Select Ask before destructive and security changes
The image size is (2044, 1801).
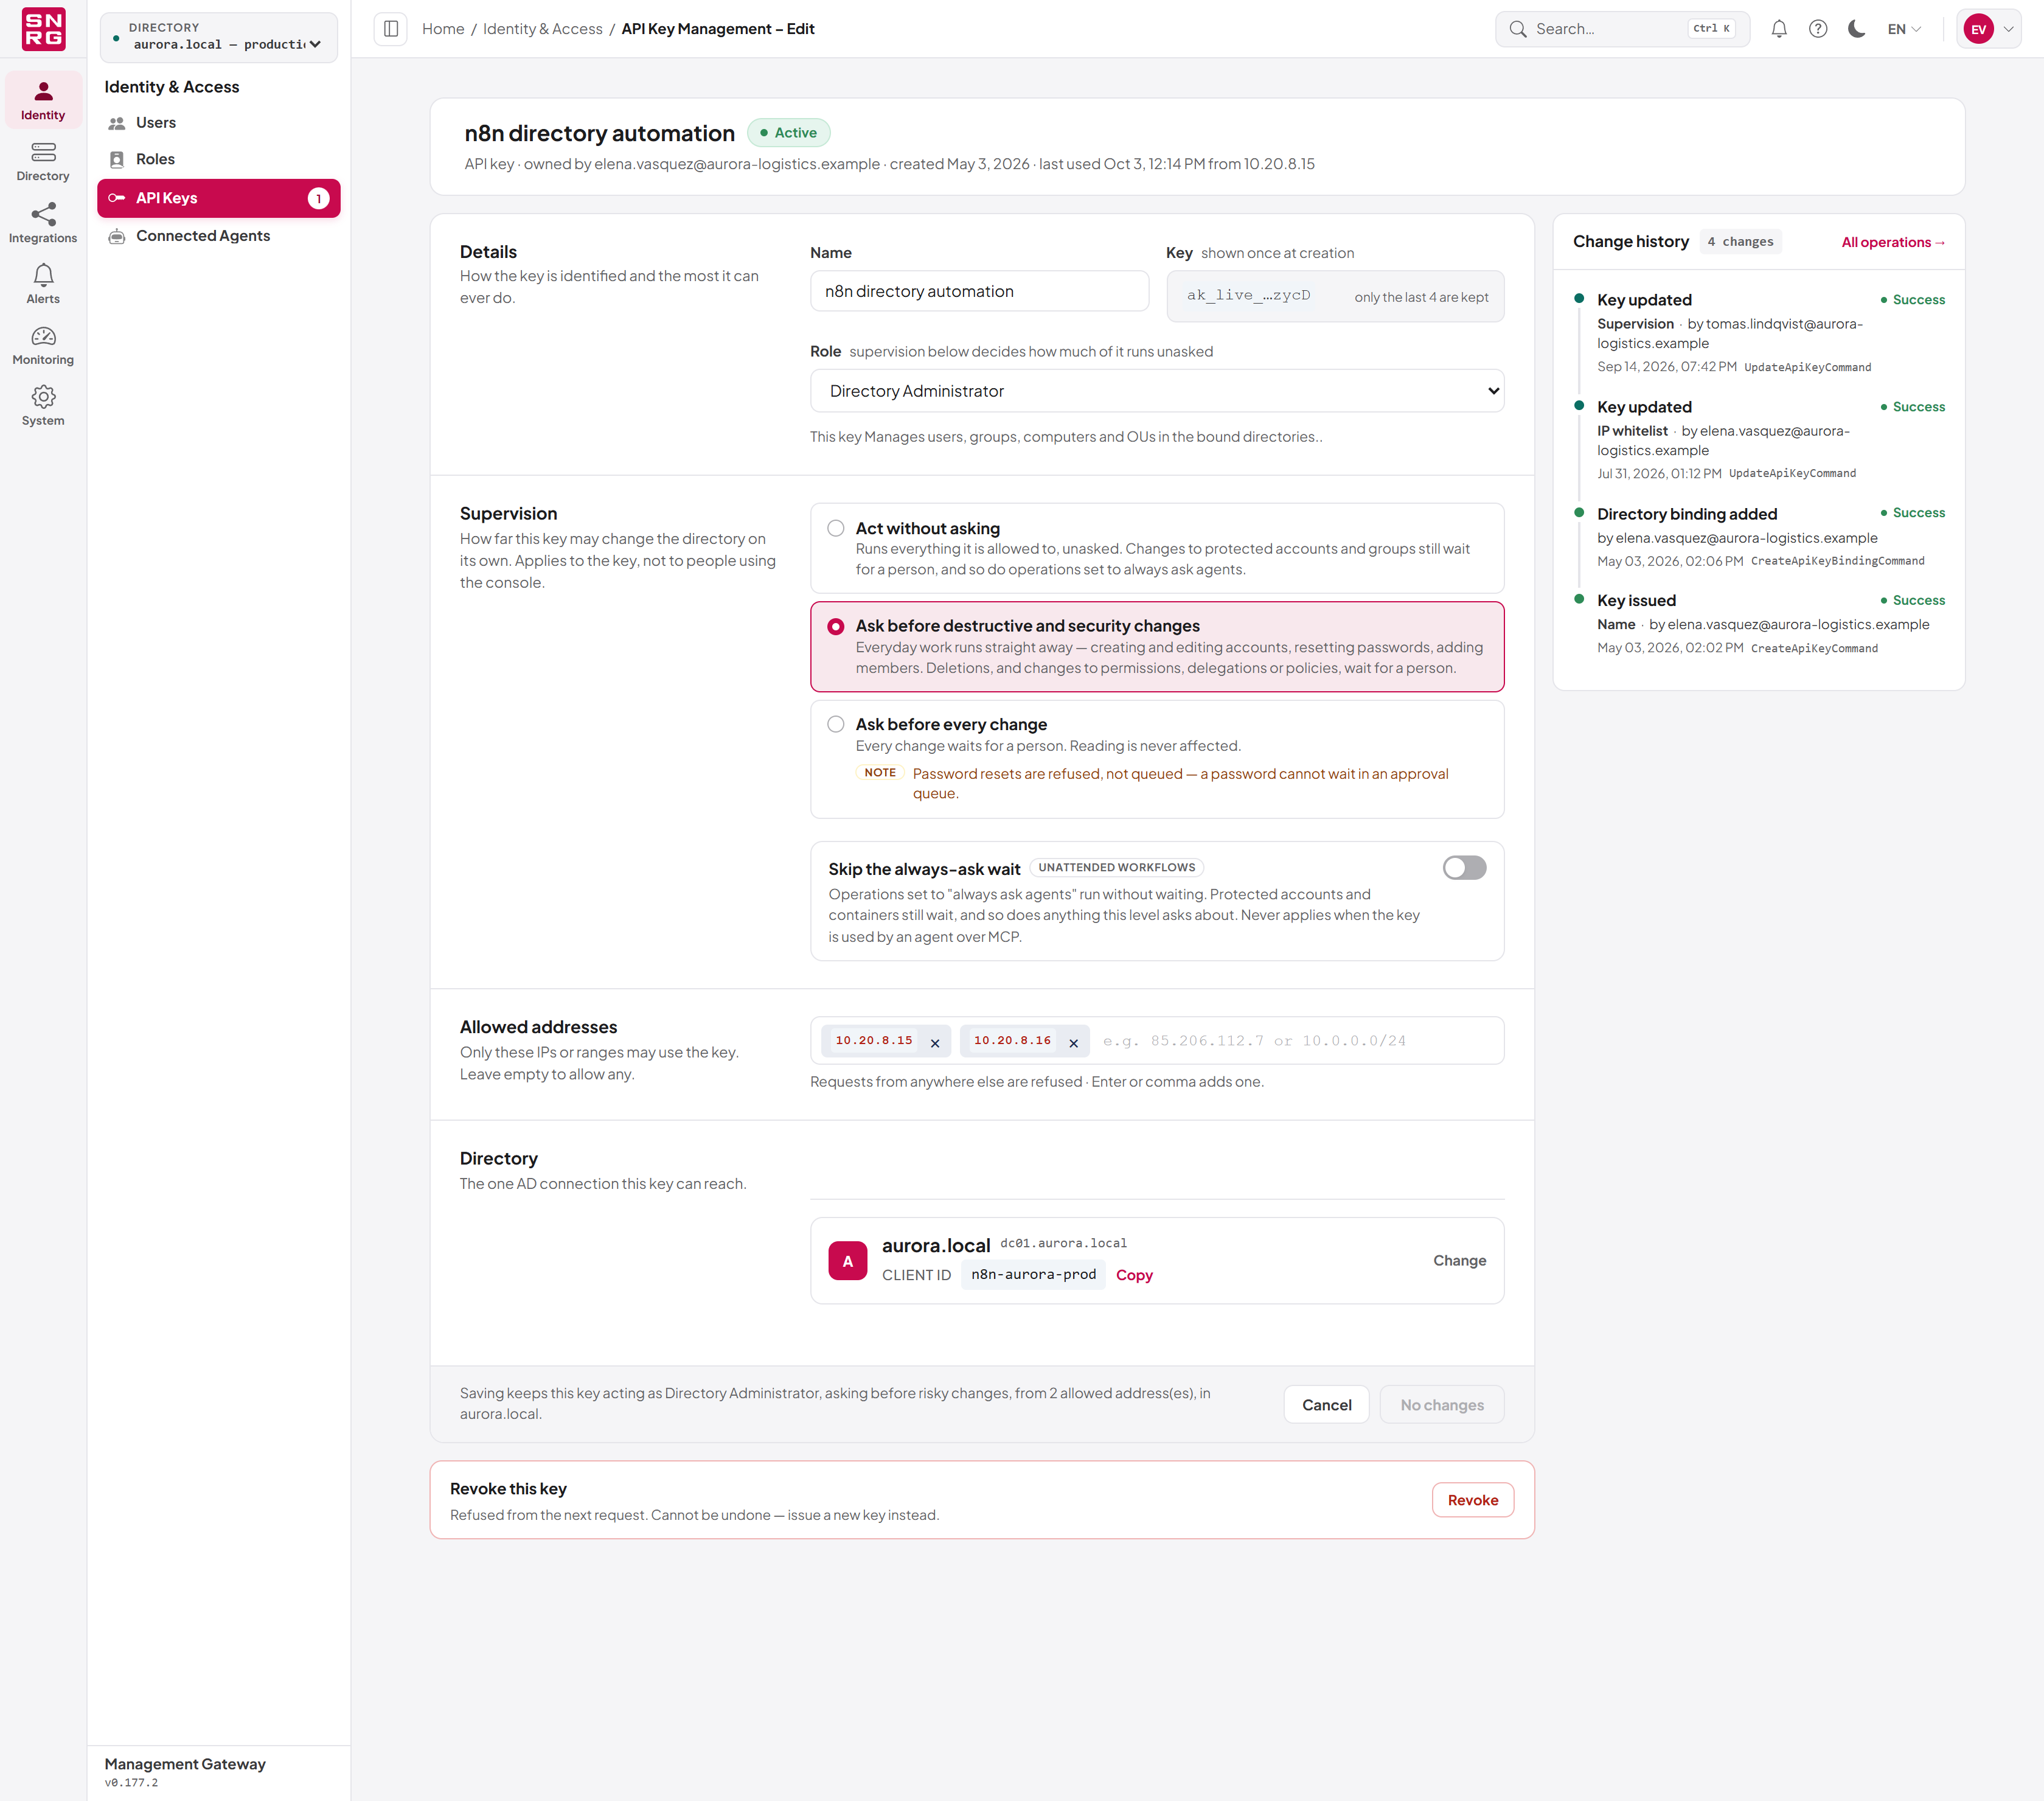1157,647
